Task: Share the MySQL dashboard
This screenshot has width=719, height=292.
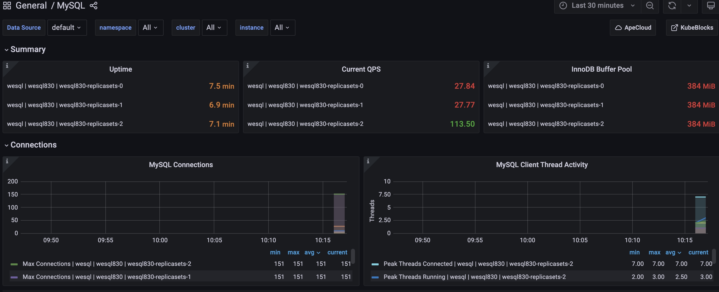Action: (94, 6)
